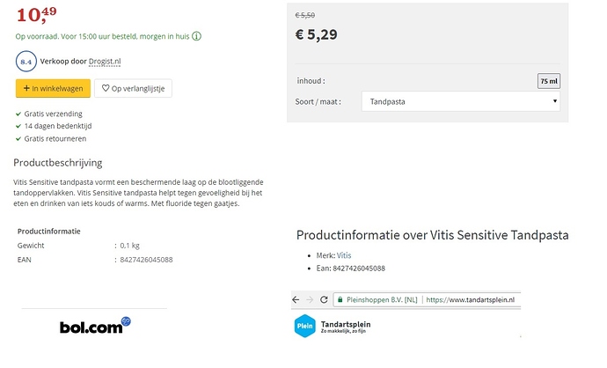Open the Drogist.nl seller link
Screen dimensions: 607x368
[105, 62]
